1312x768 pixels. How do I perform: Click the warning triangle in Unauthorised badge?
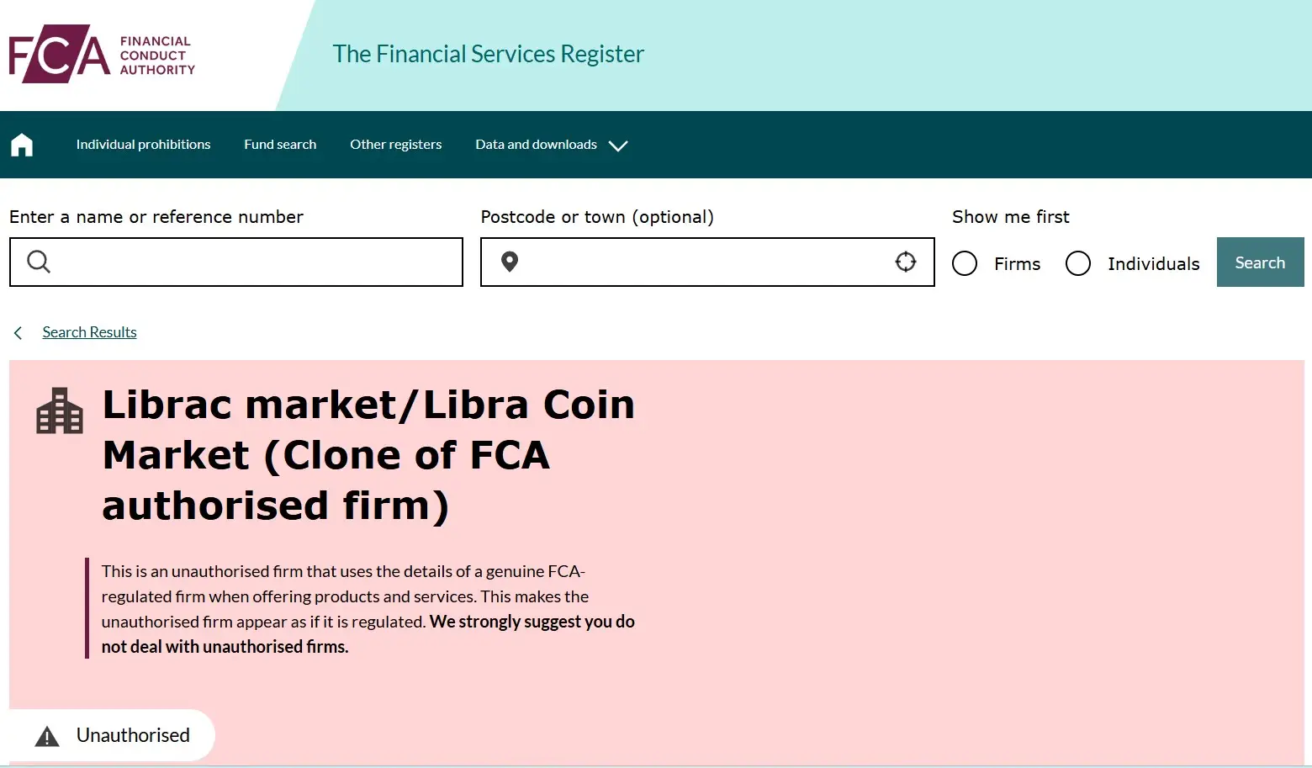point(48,735)
